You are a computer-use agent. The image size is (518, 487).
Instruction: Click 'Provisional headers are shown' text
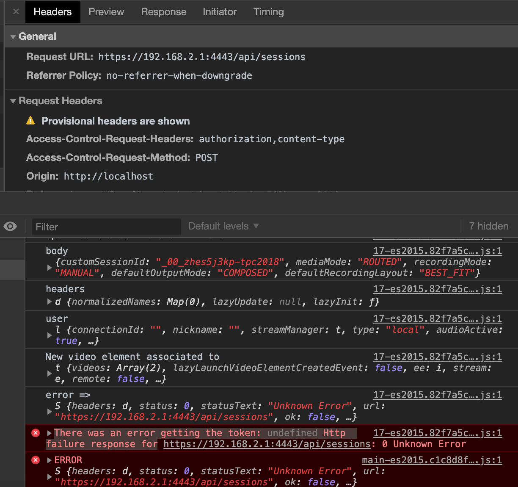(116, 121)
